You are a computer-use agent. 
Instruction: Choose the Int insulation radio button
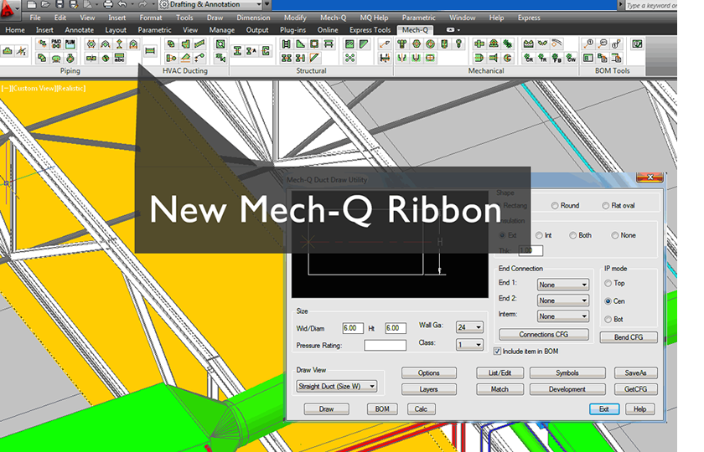(x=539, y=235)
